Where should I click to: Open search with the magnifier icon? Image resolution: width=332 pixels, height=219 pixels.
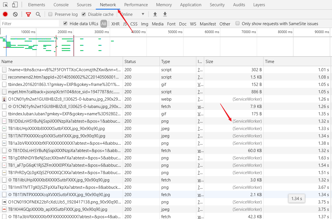click(38, 14)
